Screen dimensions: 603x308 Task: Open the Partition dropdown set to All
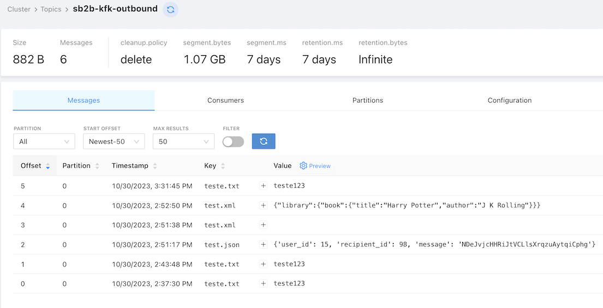click(44, 141)
